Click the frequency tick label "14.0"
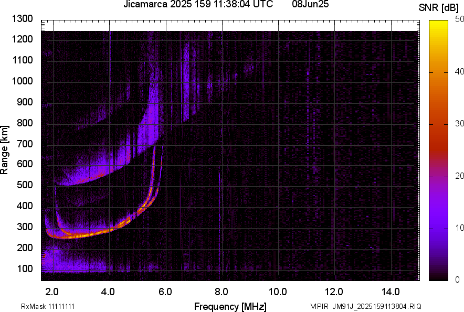 pyautogui.click(x=391, y=292)
